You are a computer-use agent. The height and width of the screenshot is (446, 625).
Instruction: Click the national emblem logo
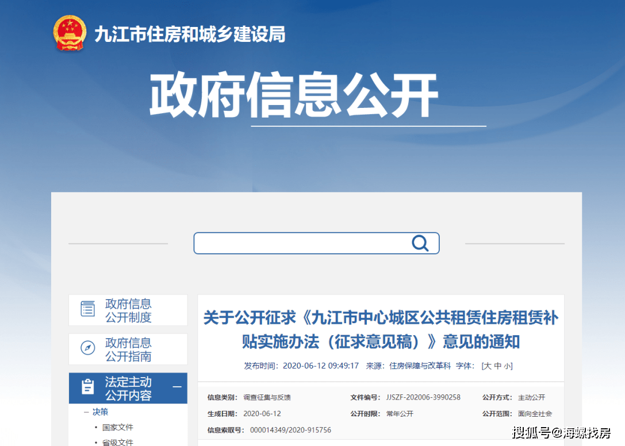(x=70, y=33)
